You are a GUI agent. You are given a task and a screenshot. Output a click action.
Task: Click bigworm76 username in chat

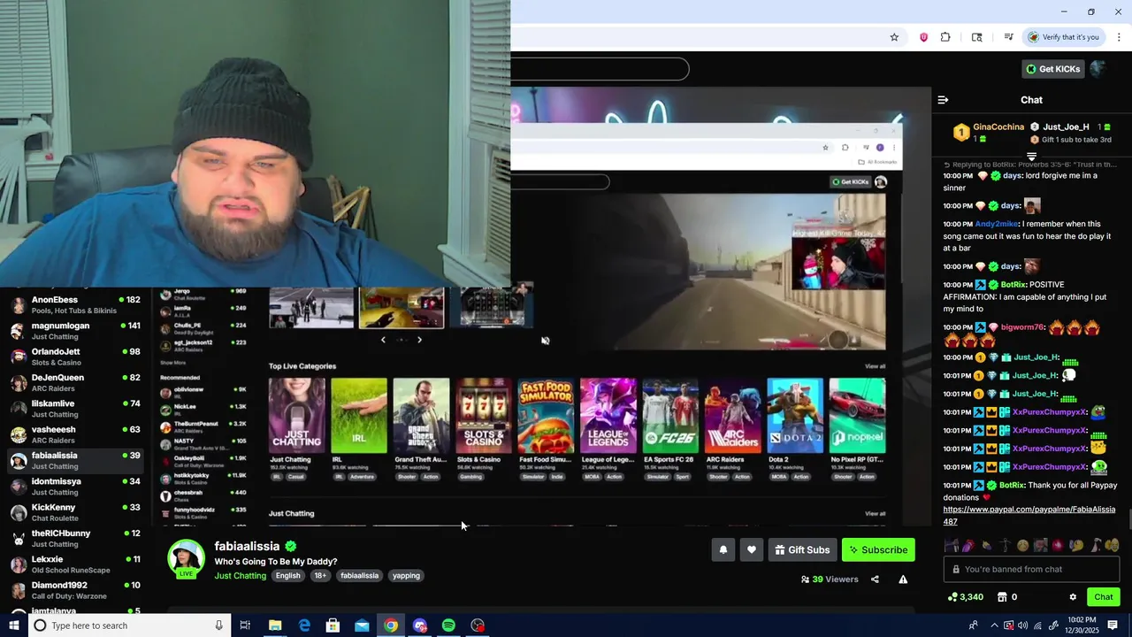point(1022,327)
